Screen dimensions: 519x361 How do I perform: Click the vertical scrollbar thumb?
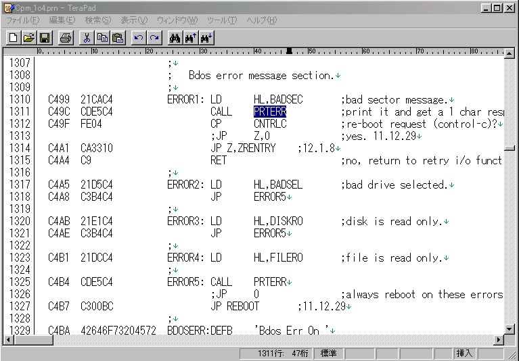click(x=510, y=148)
